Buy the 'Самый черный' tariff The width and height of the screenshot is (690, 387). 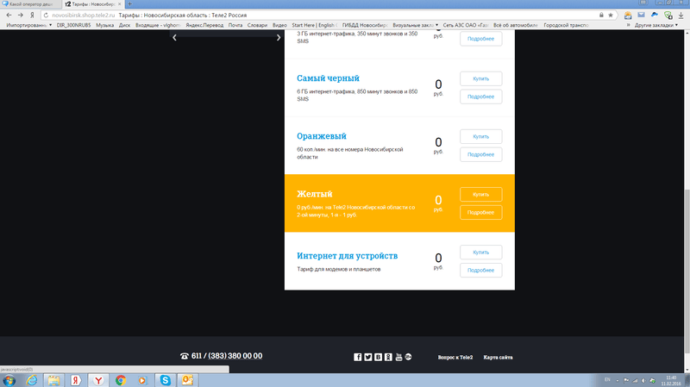tap(481, 78)
